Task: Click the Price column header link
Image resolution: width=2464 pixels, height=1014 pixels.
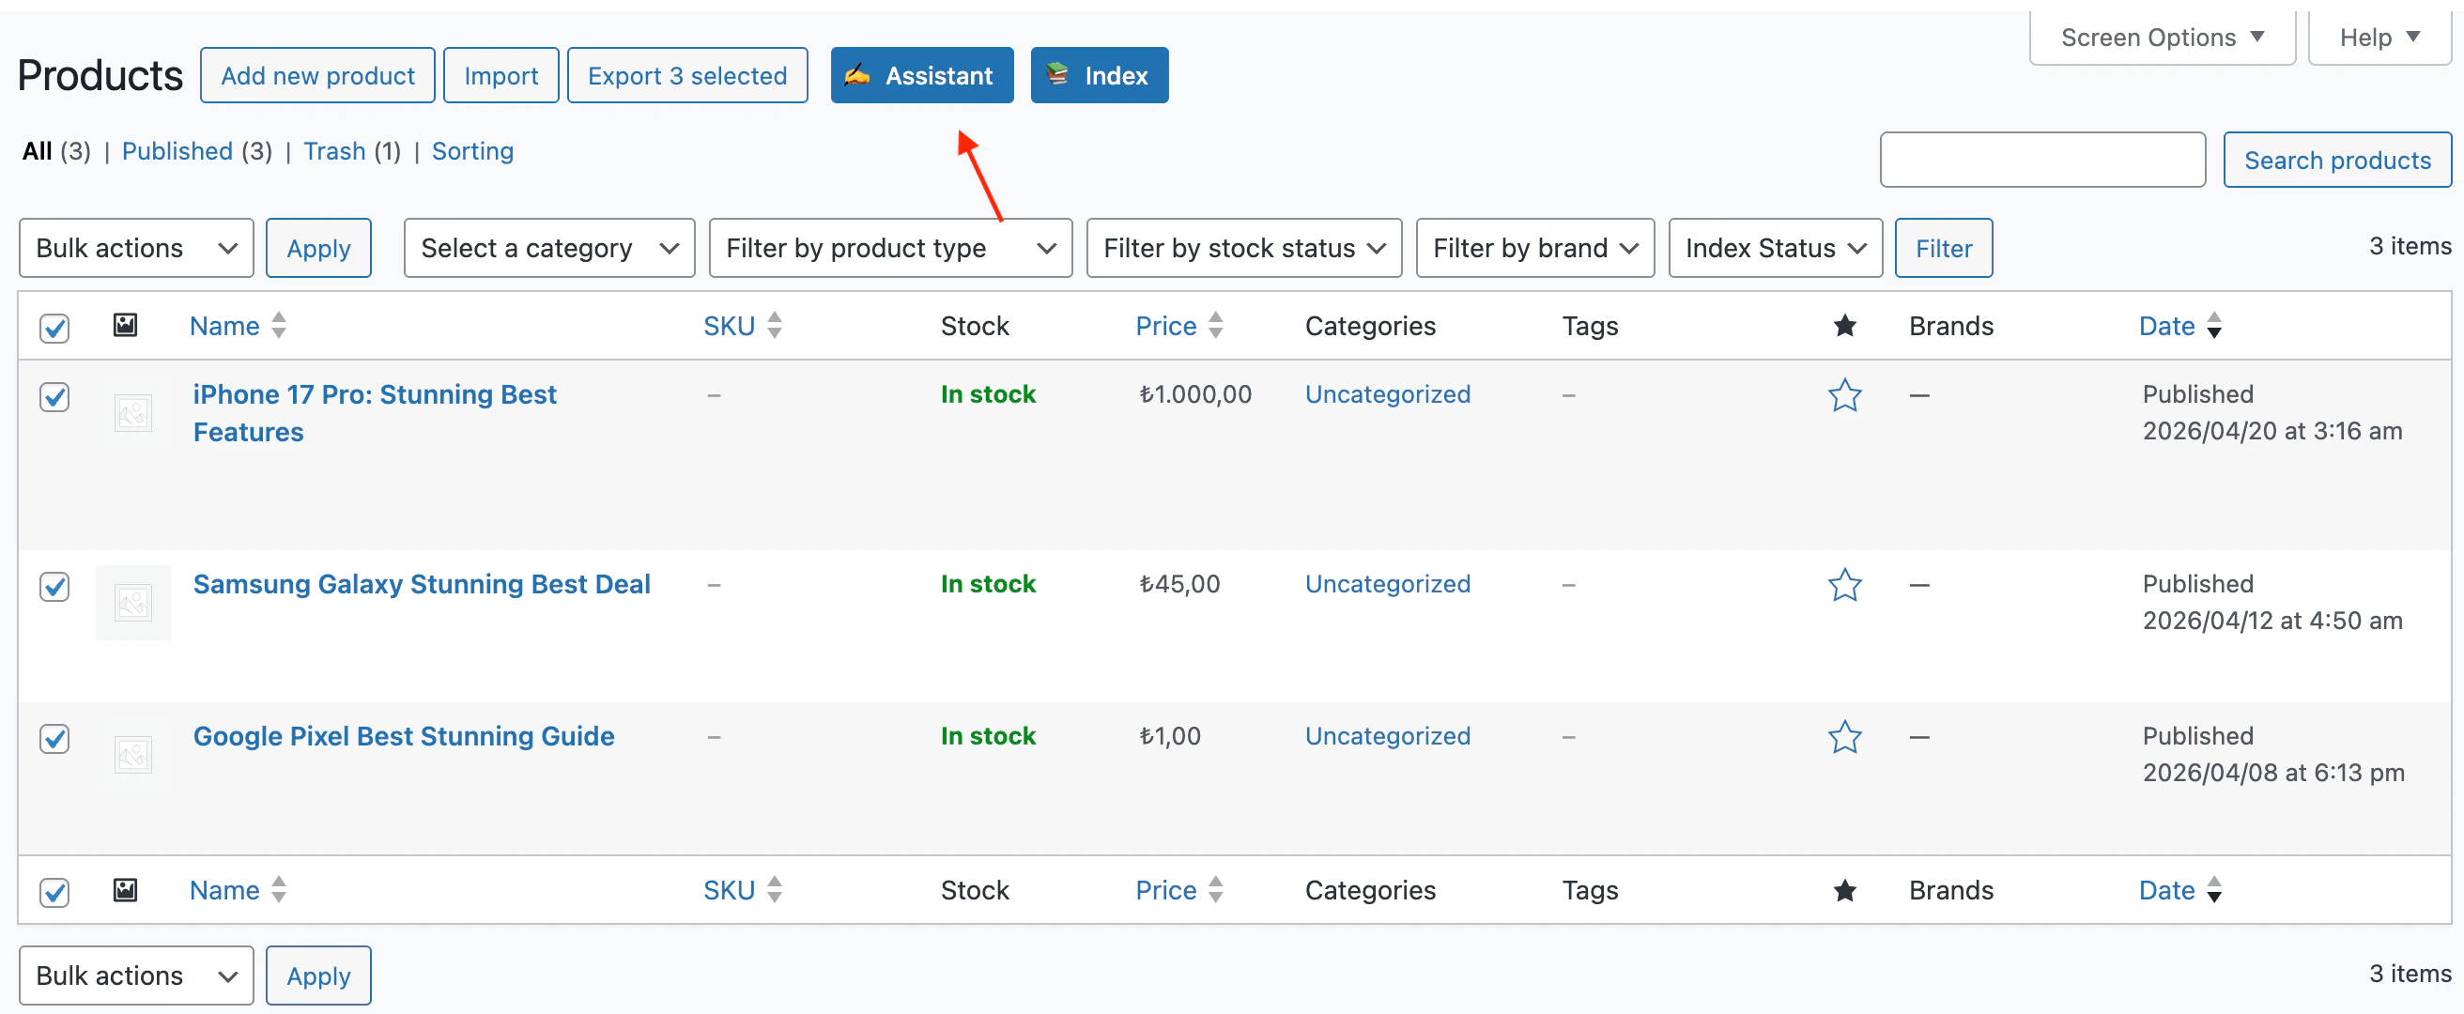Action: coord(1165,325)
